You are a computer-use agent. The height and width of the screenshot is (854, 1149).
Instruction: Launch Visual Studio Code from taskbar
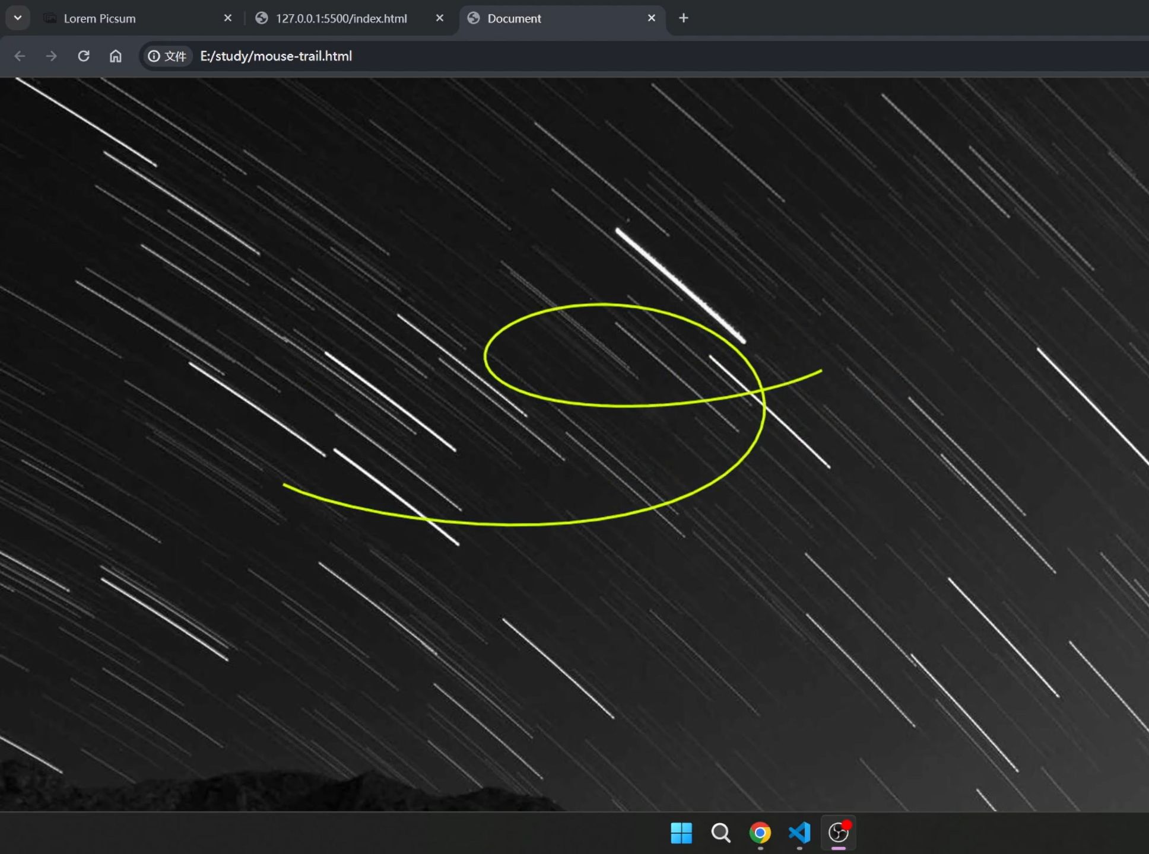click(x=799, y=833)
